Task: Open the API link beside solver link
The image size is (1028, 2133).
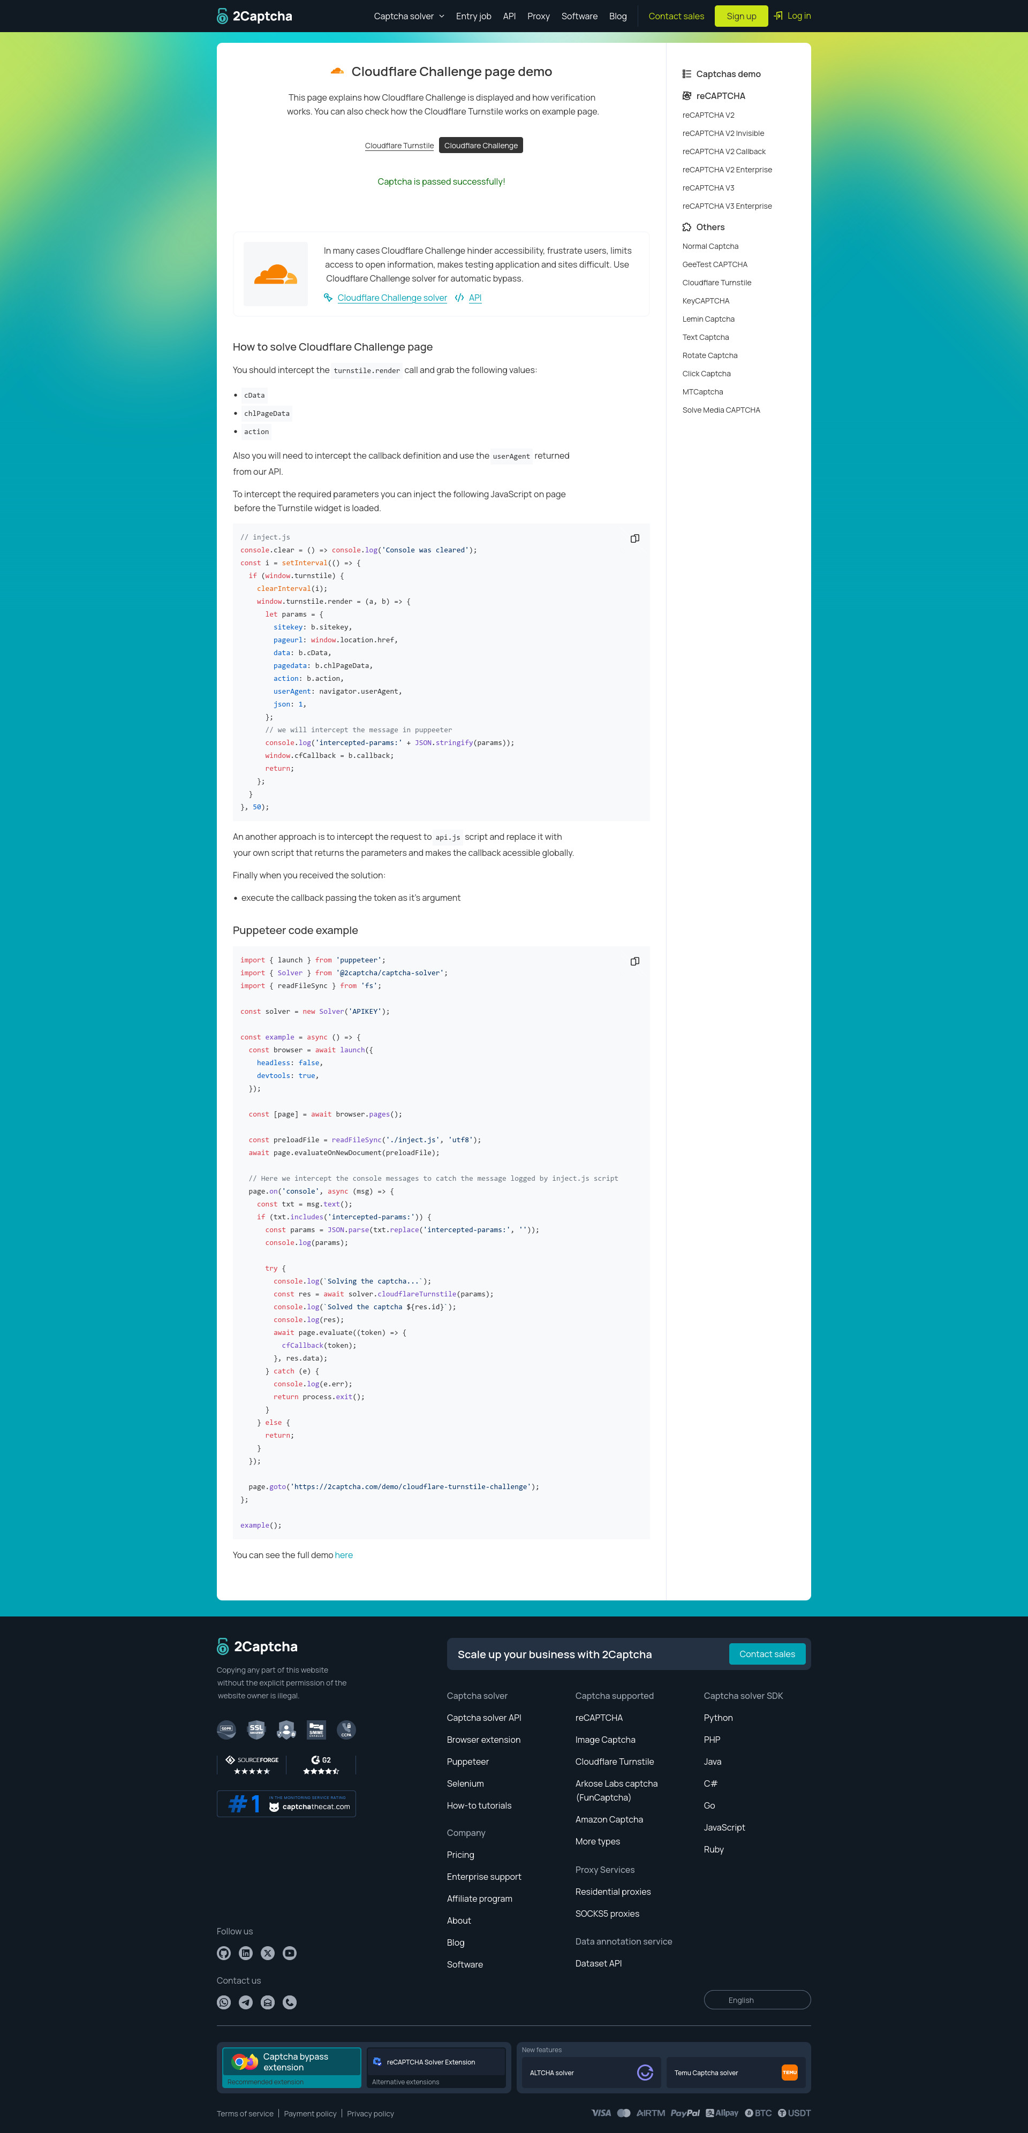Action: 475,298
